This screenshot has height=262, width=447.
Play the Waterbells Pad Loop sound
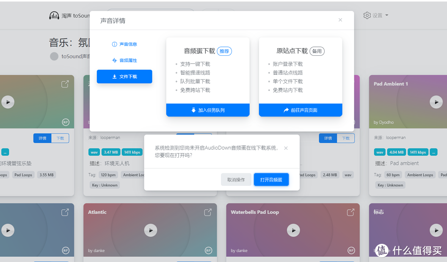[293, 230]
